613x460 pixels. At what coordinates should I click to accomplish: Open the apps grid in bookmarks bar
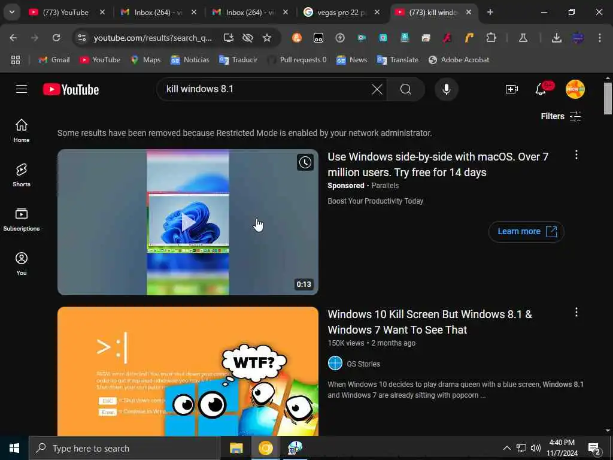point(15,60)
